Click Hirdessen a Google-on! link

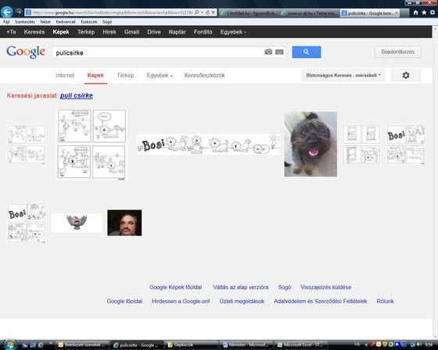tap(181, 301)
